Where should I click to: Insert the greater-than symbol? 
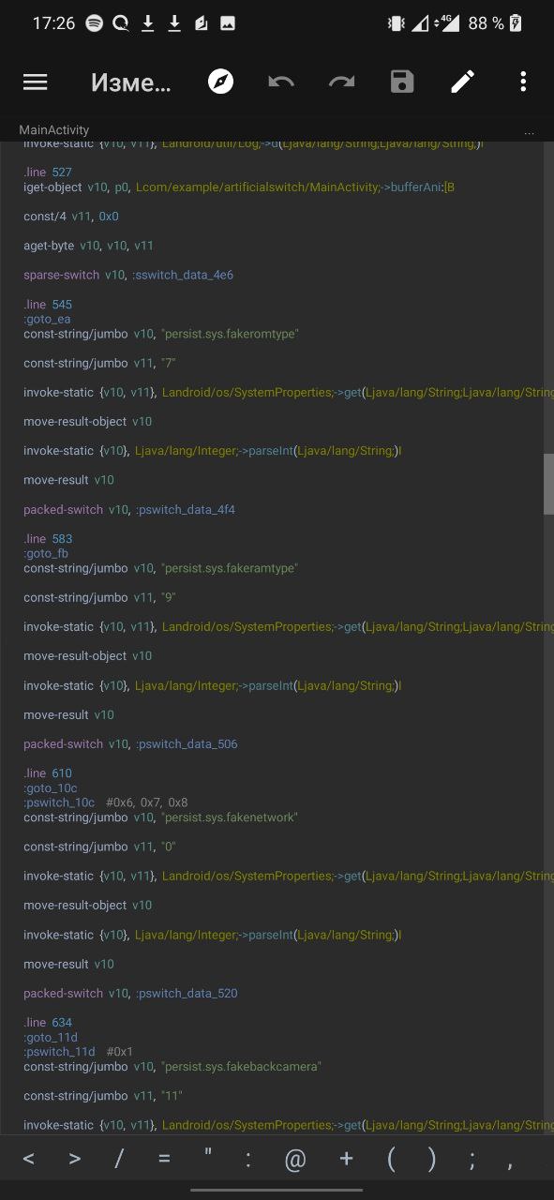[74, 1160]
